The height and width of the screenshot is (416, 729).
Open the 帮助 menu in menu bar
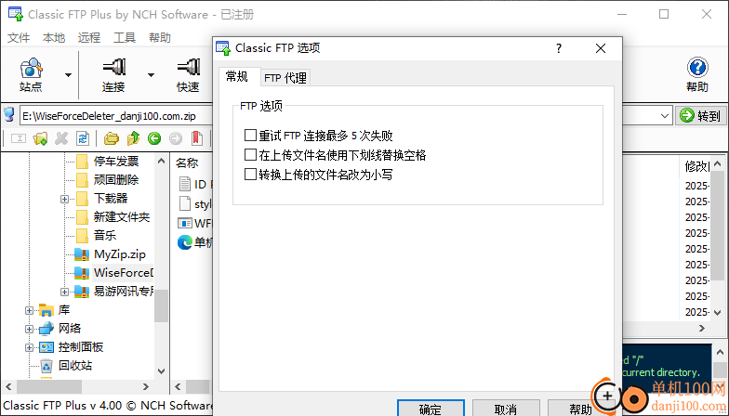[160, 37]
